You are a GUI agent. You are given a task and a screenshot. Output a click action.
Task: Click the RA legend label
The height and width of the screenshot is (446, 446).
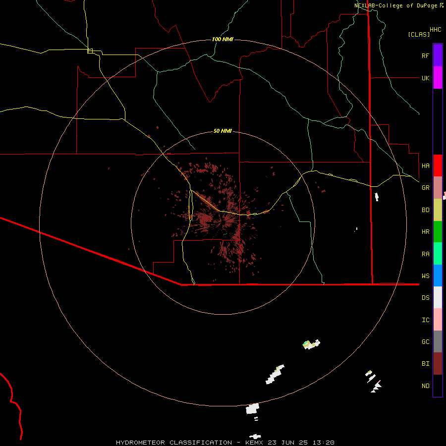425,254
